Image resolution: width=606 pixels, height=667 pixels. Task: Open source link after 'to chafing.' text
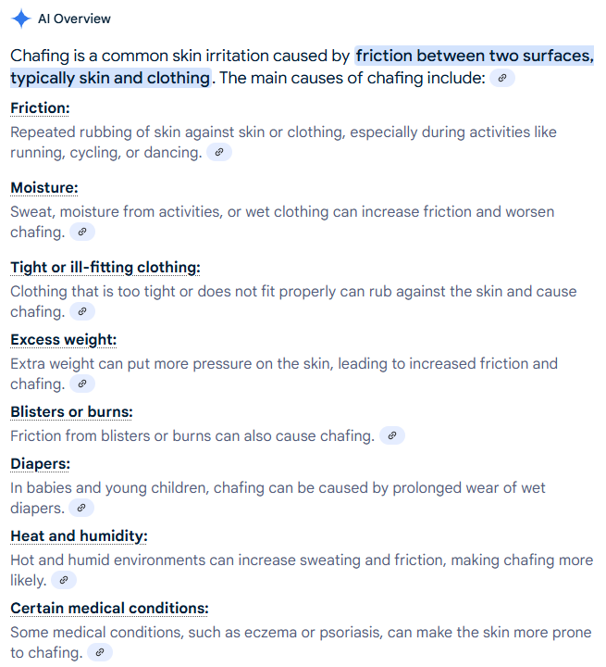click(x=100, y=652)
